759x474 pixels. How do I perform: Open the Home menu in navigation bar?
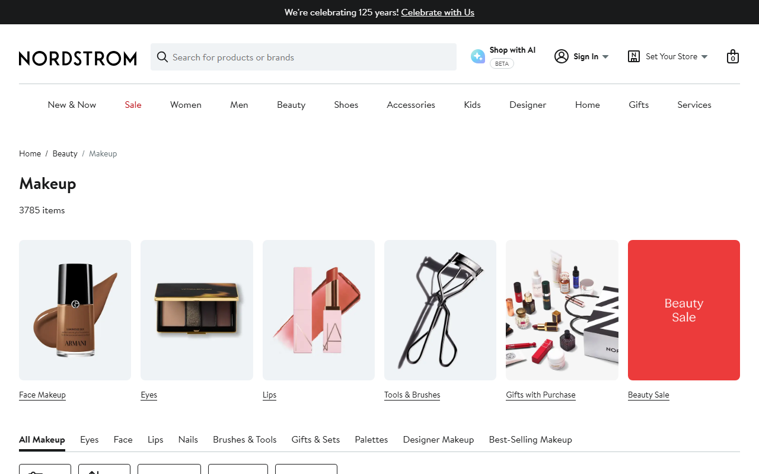coord(588,105)
